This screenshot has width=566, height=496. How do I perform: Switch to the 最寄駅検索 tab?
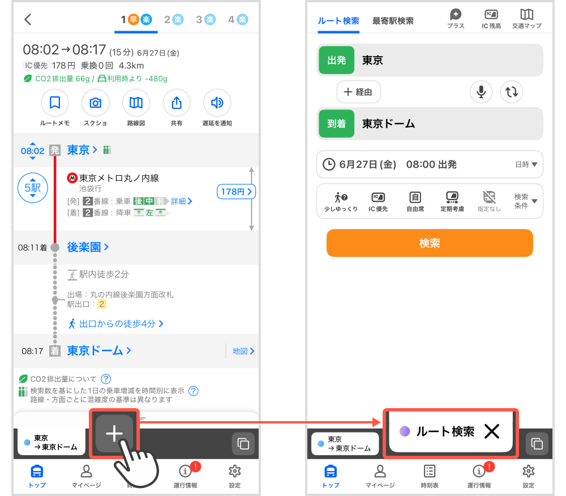[393, 21]
